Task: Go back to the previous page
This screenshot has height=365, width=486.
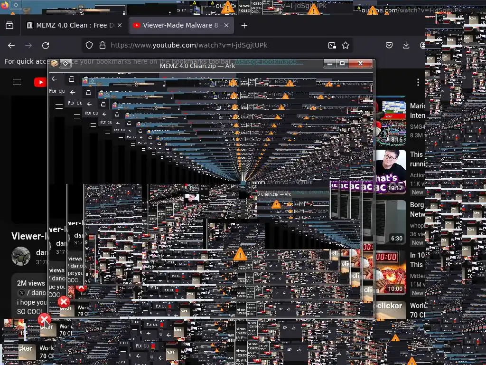Action: (x=11, y=45)
